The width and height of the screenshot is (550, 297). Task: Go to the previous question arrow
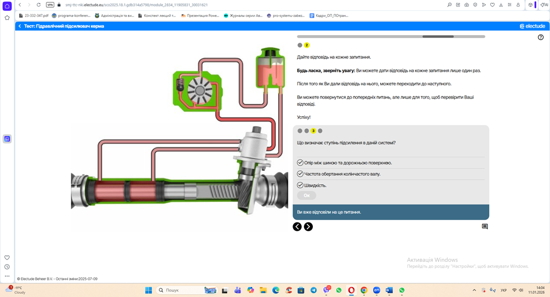[x=297, y=227]
